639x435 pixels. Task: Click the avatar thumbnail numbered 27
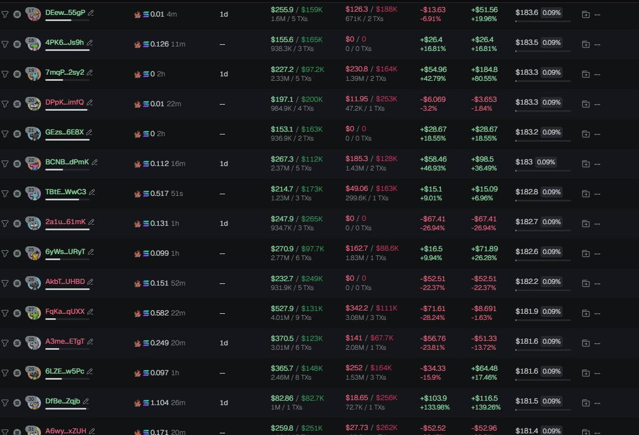point(34,313)
